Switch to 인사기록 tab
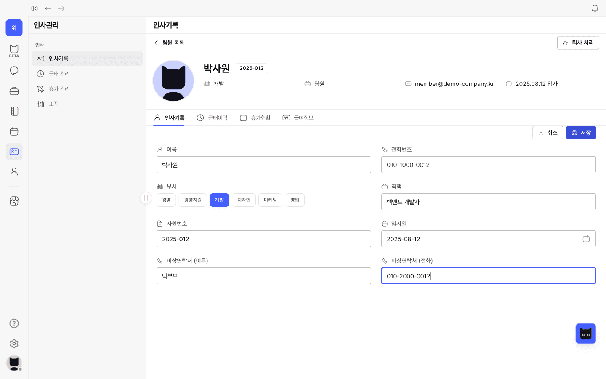 tap(169, 118)
